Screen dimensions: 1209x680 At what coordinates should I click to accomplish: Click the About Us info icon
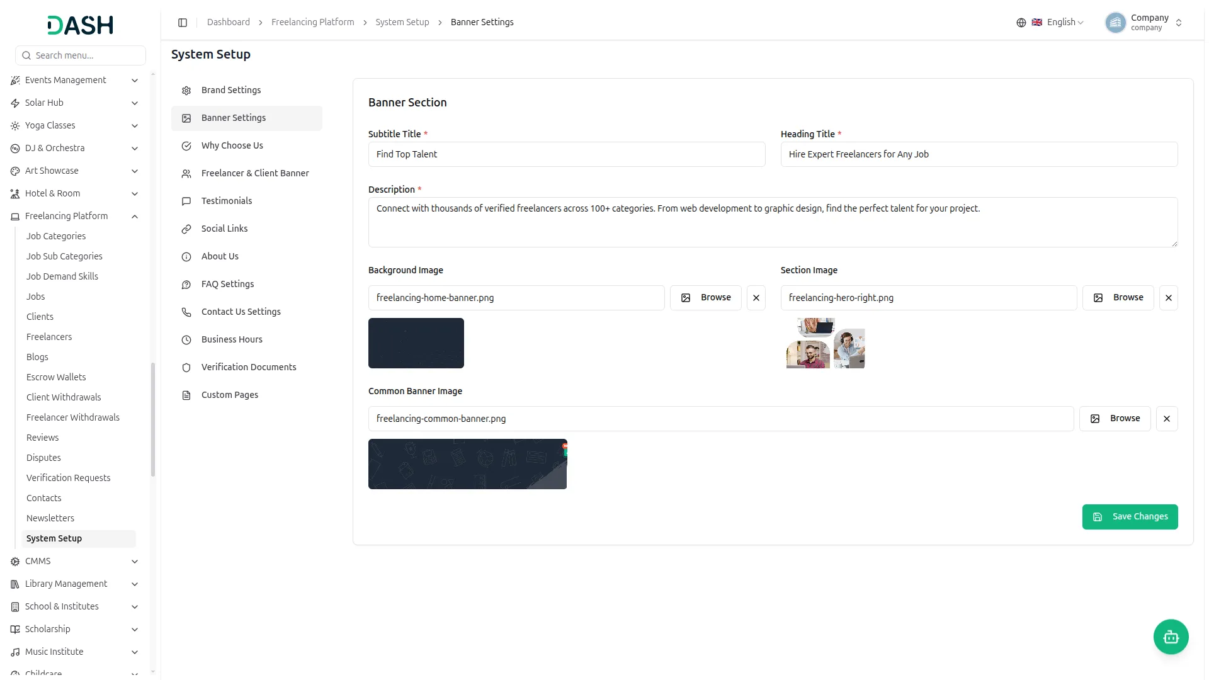tap(186, 257)
